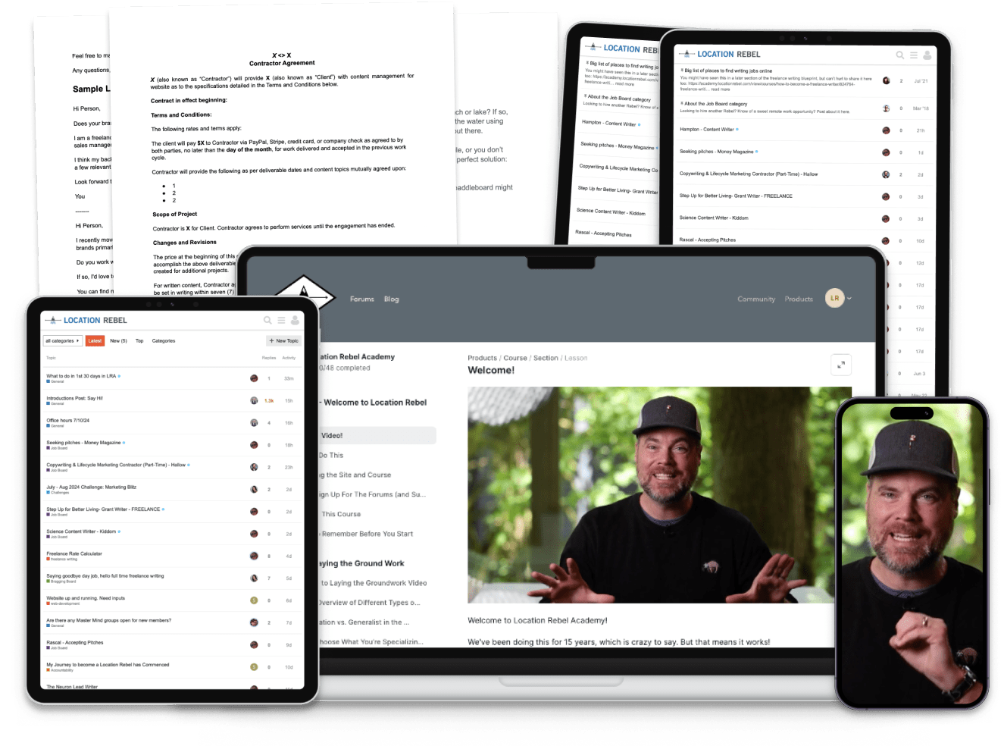Select the 'Video!' lesson in laptop sidebar

[377, 435]
